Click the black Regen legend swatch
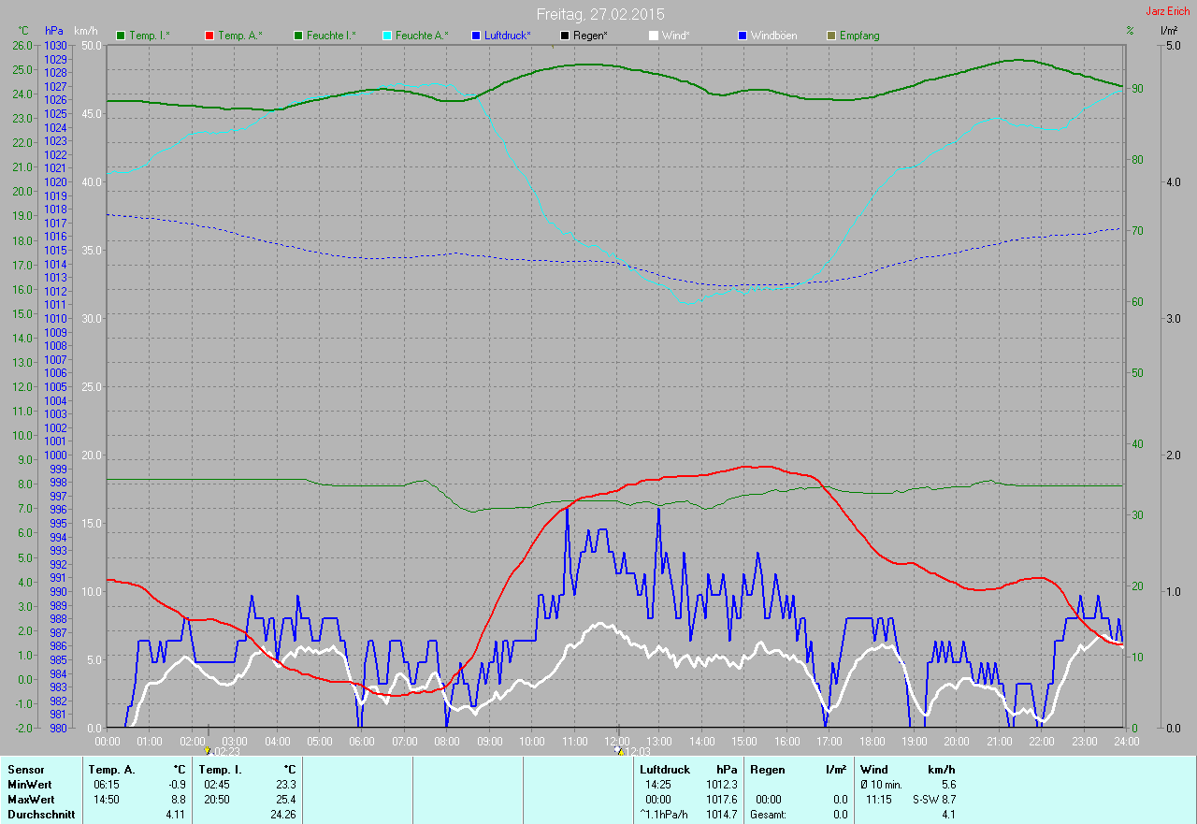Screen dimensions: 1197x824 (x=564, y=36)
